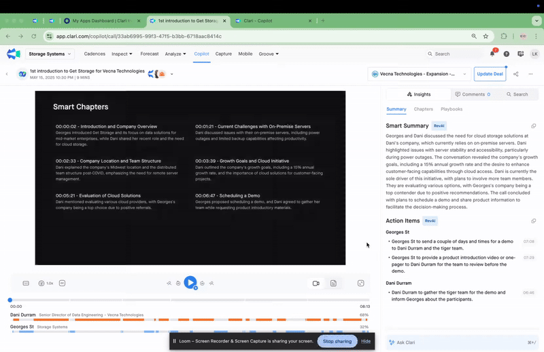Bookmark this page with the star icon
Image resolution: width=544 pixels, height=352 pixels.
486,36
